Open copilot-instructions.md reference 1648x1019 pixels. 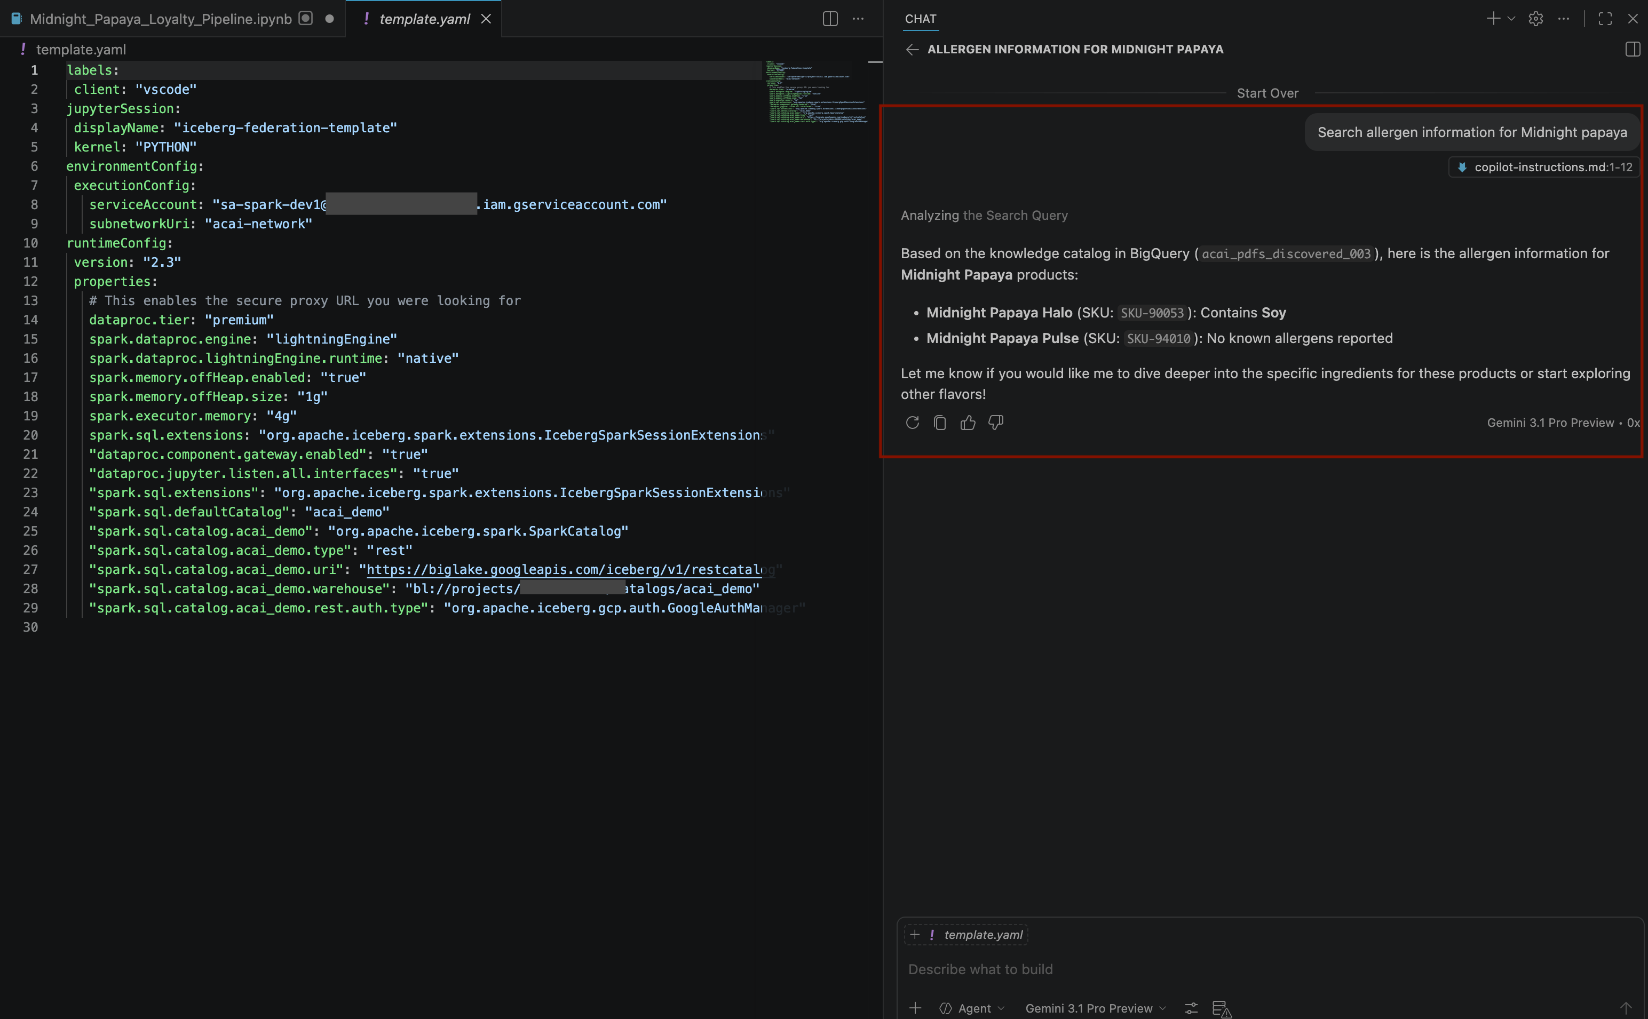point(1544,167)
